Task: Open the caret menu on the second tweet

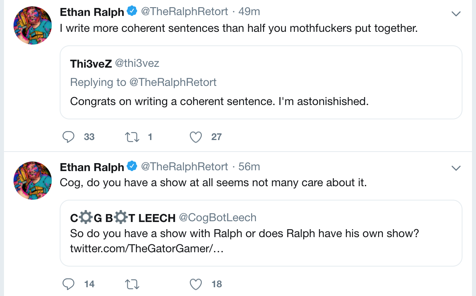Action: tap(456, 168)
